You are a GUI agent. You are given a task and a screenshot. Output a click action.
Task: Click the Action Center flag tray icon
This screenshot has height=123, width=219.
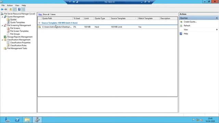(x=193, y=120)
